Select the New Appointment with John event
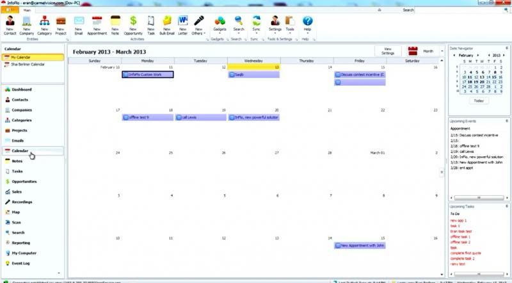This screenshot has width=512, height=283. point(360,245)
